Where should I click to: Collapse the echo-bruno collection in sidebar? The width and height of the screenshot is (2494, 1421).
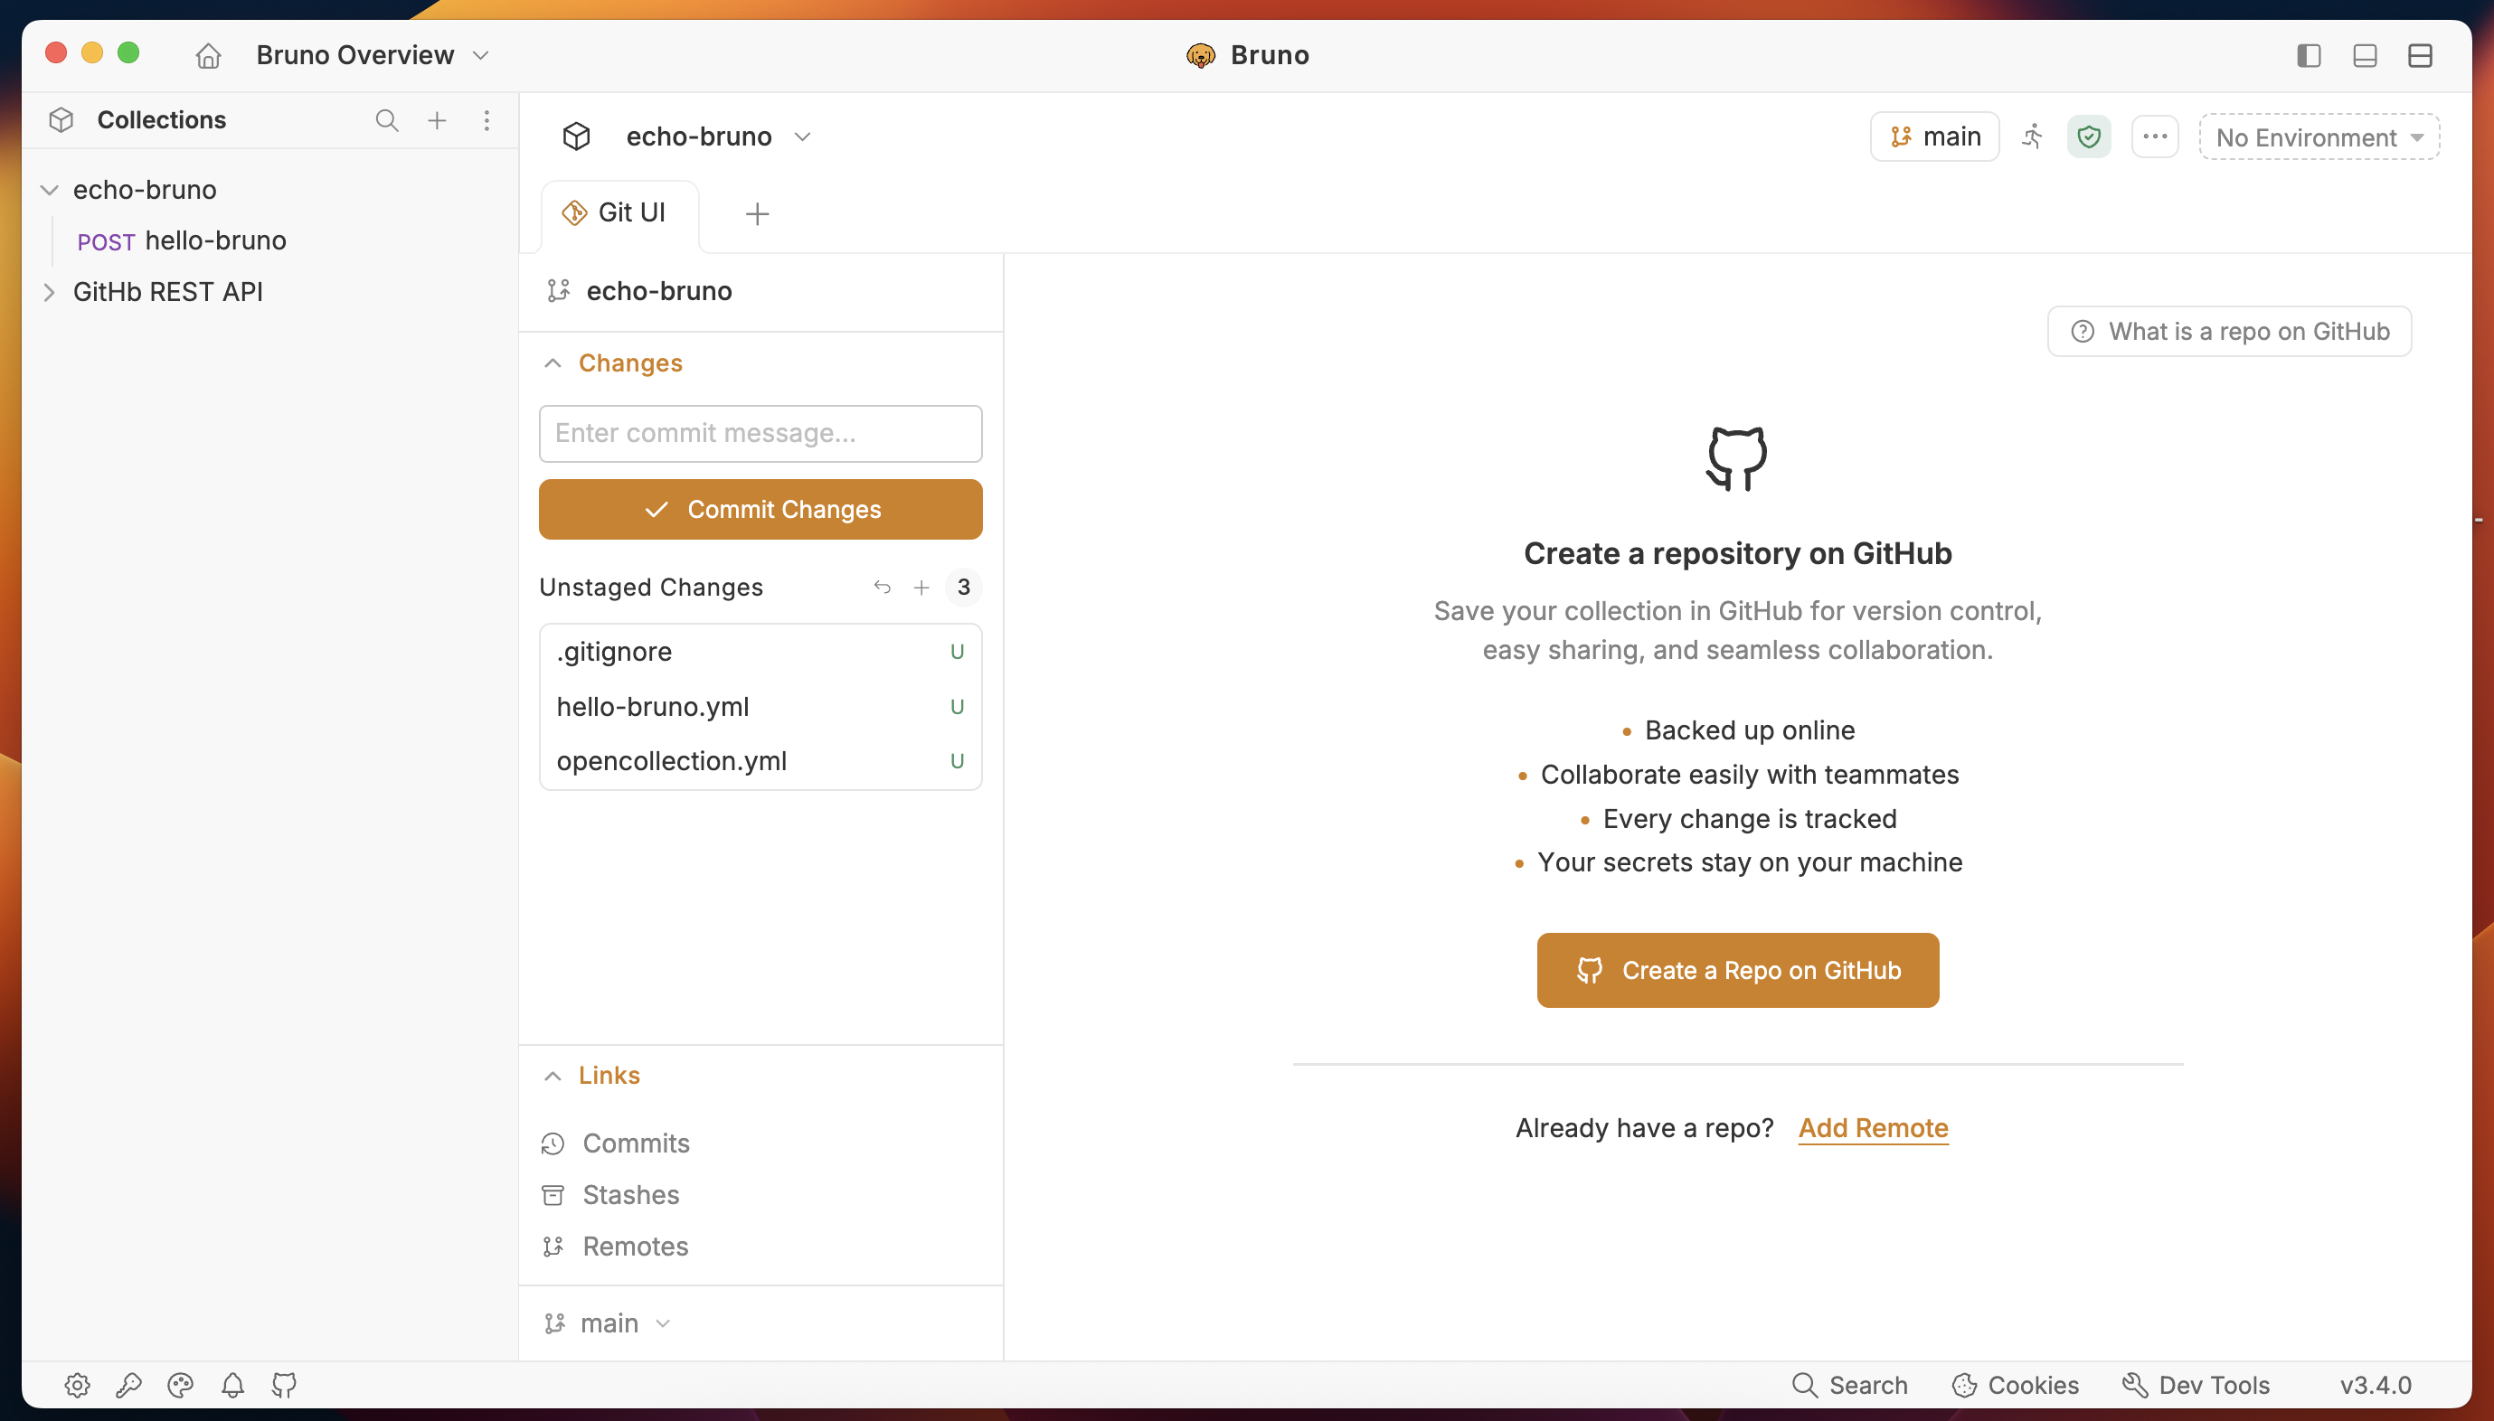[x=49, y=191]
